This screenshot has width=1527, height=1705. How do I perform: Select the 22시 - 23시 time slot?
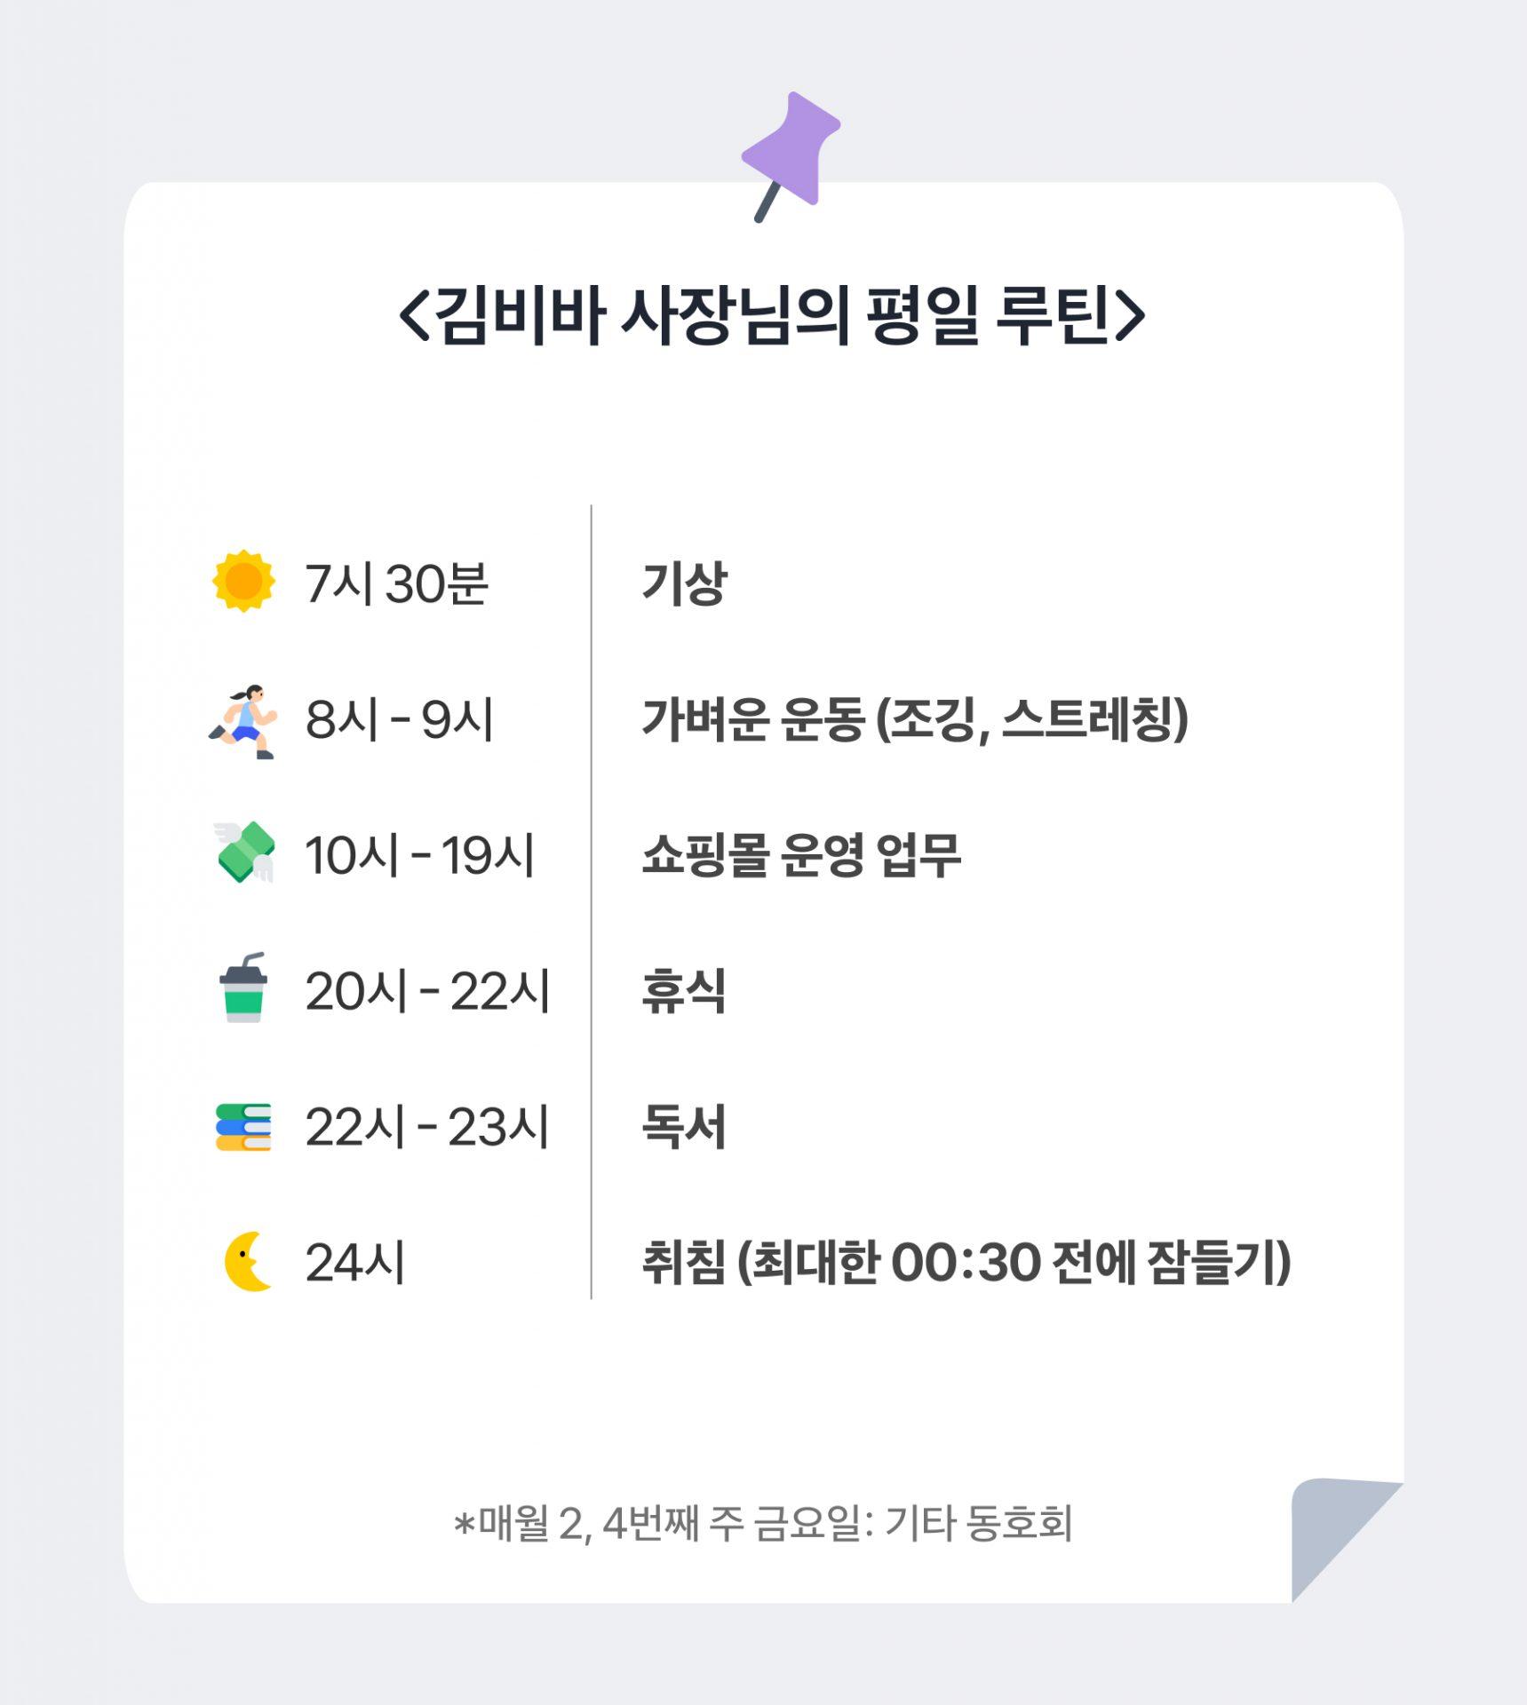click(427, 1127)
